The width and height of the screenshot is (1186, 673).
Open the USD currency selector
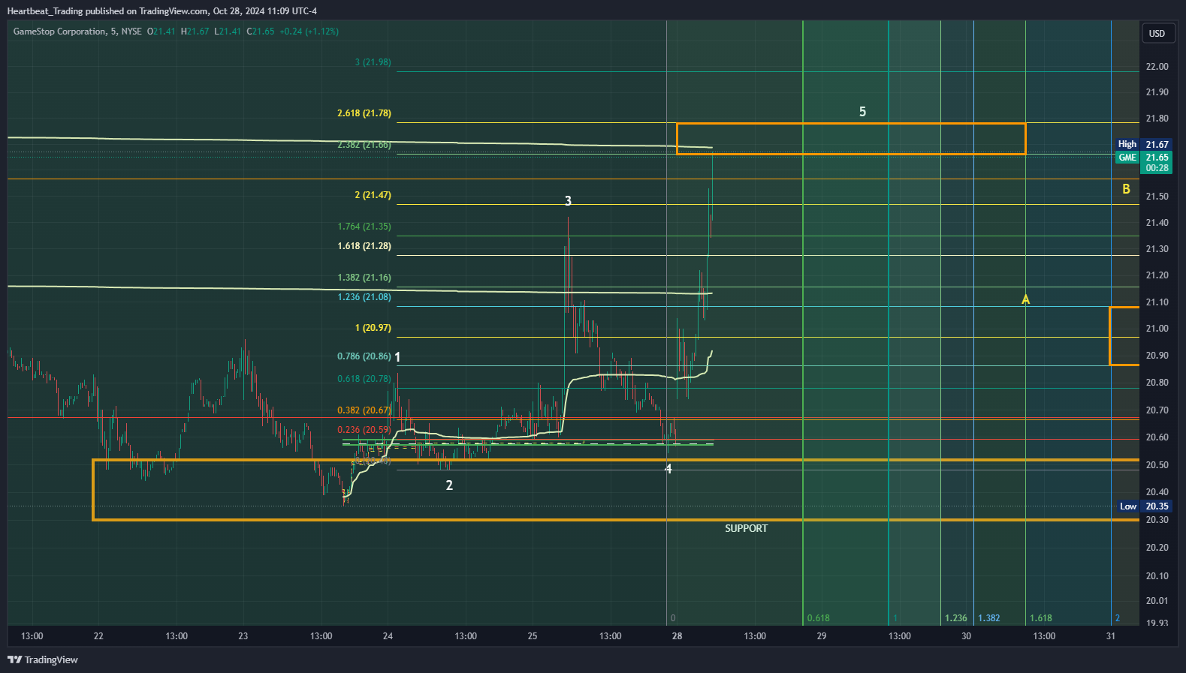point(1157,34)
